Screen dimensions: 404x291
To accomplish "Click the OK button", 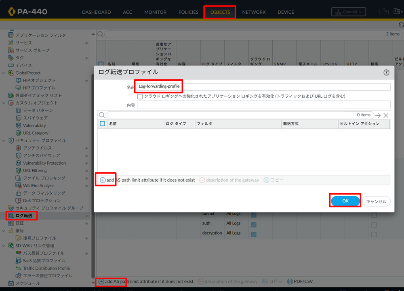I will (345, 201).
